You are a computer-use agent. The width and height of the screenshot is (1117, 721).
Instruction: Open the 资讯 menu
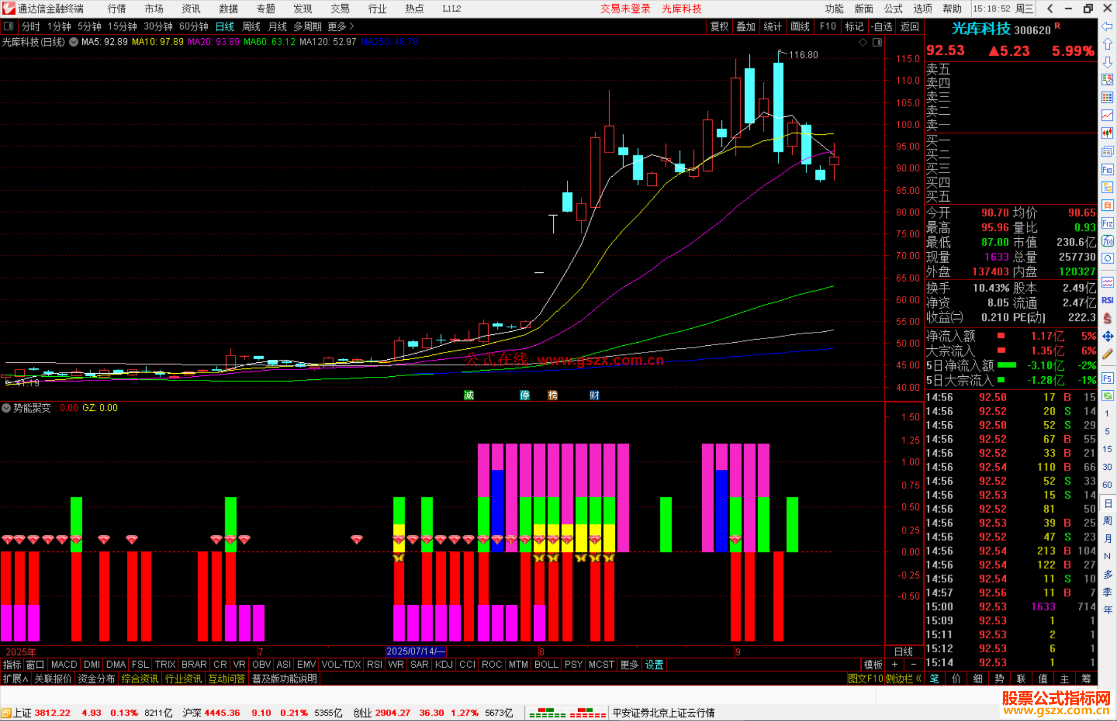click(191, 8)
